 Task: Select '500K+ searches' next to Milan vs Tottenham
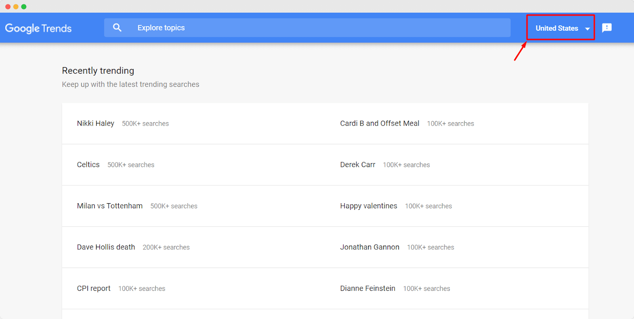click(174, 206)
